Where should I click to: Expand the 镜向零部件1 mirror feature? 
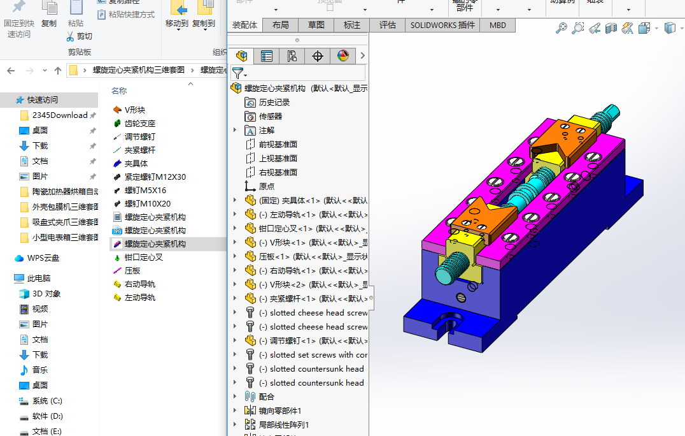(x=234, y=411)
